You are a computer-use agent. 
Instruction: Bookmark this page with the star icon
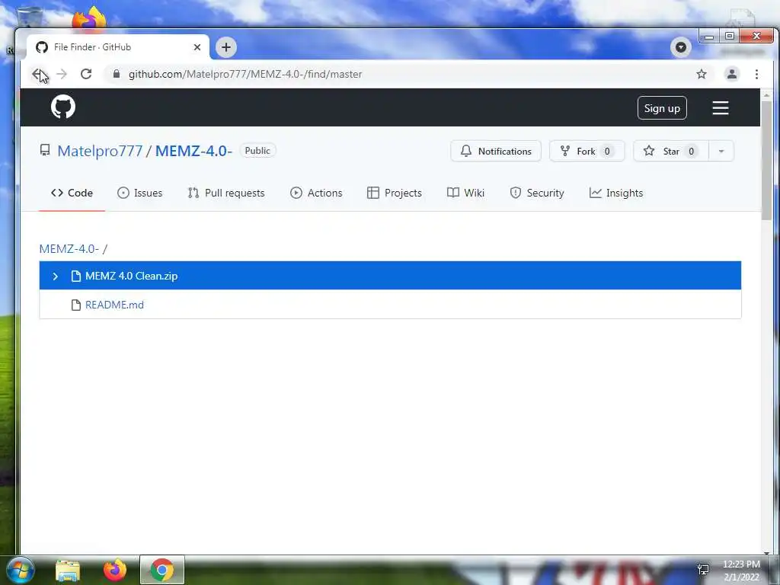click(702, 74)
